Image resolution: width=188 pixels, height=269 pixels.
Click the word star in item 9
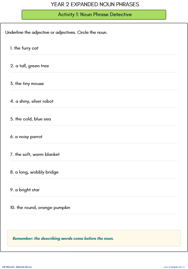tap(36, 190)
